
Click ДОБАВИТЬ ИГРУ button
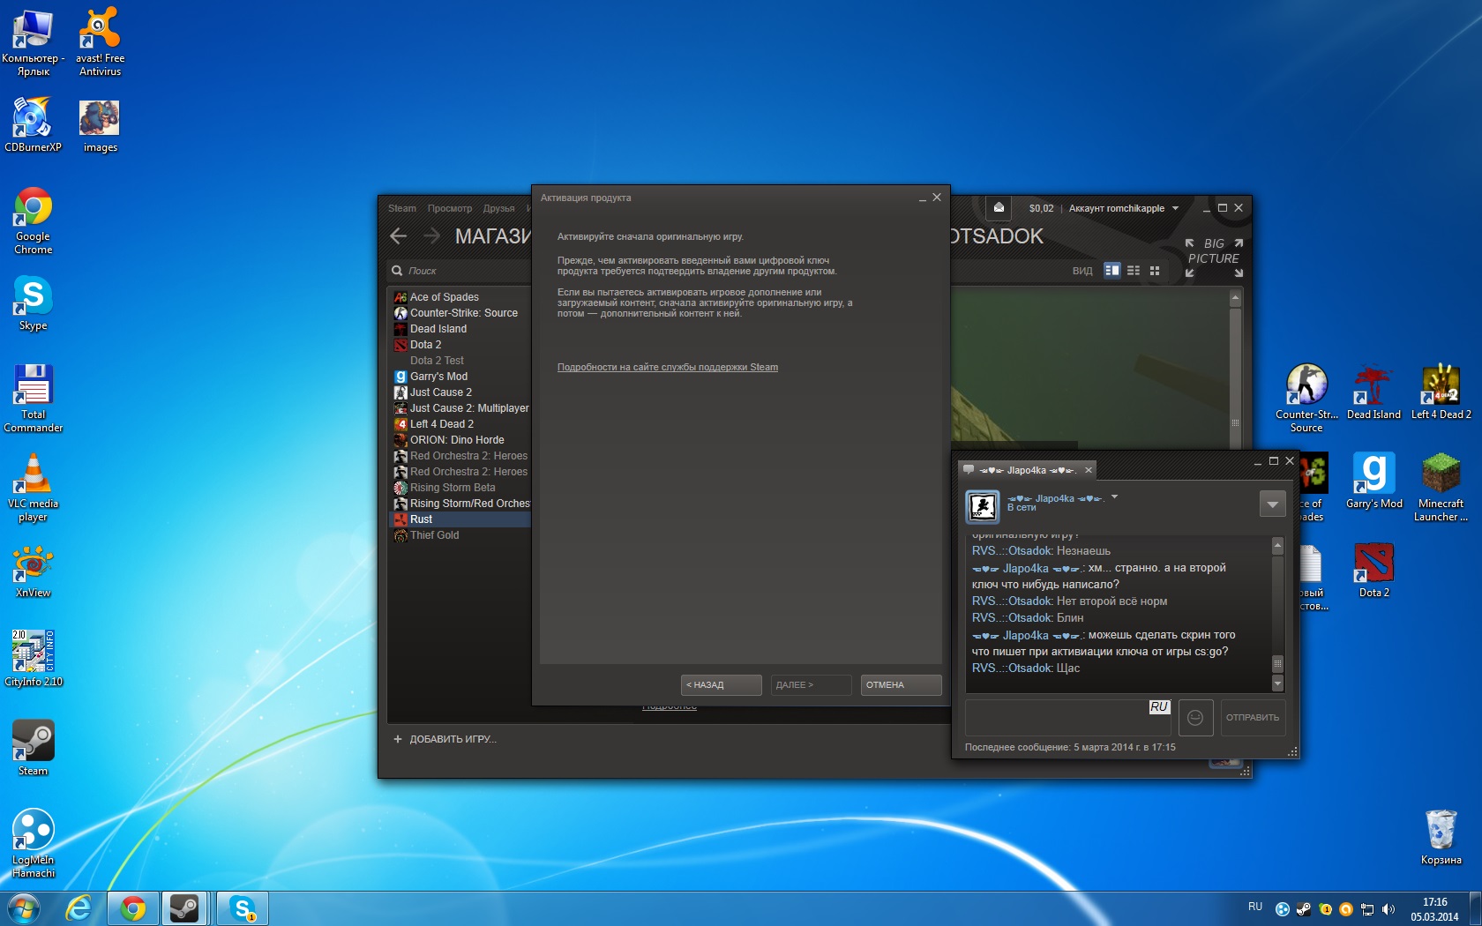pos(445,739)
